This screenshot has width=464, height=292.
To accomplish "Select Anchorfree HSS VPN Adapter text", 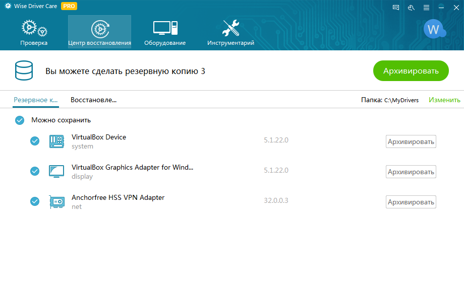I will point(118,197).
